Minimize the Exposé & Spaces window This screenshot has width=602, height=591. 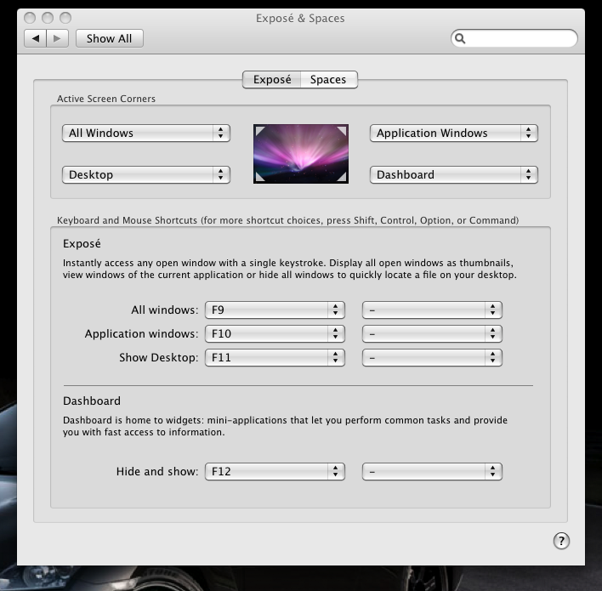(x=48, y=18)
